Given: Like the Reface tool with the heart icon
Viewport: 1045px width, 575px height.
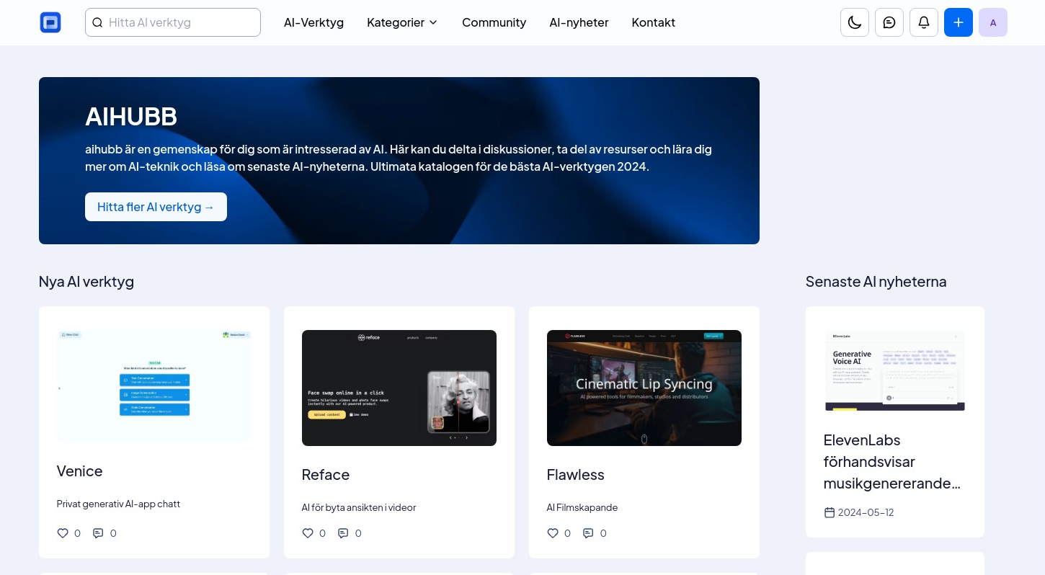Looking at the screenshot, I should click(308, 533).
